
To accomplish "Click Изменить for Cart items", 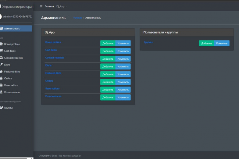I will [123, 51].
